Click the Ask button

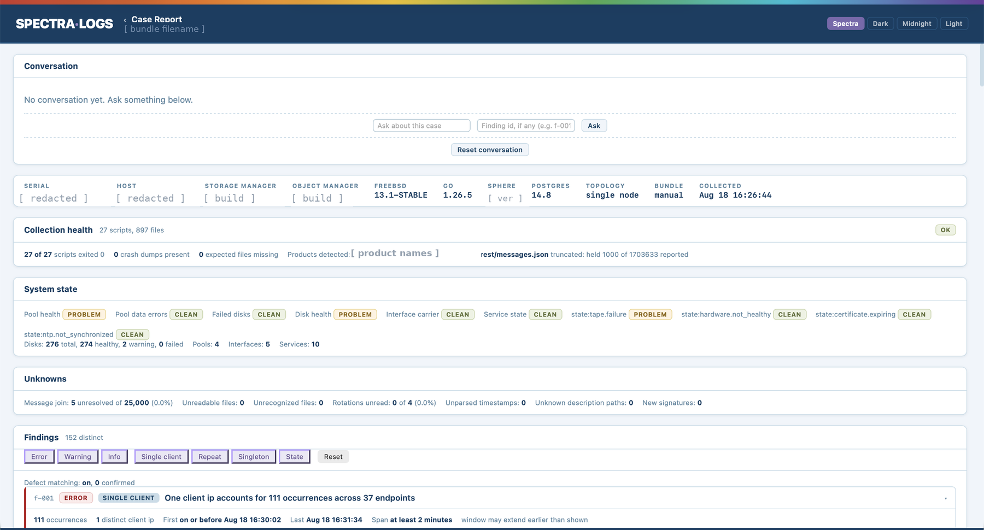(x=594, y=126)
